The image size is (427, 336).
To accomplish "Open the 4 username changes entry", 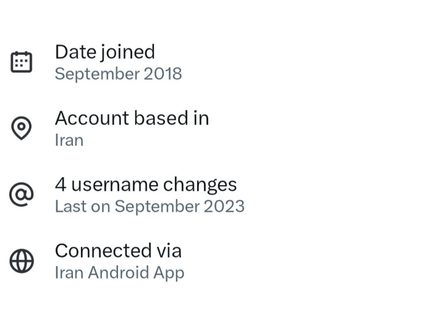I will click(145, 184).
